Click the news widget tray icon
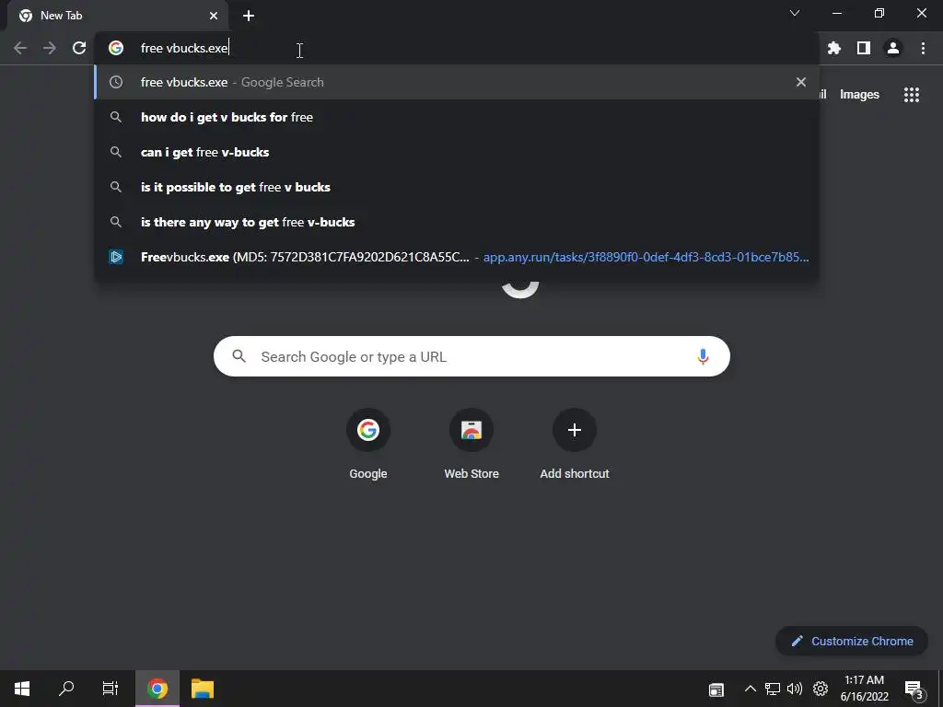 click(x=716, y=690)
